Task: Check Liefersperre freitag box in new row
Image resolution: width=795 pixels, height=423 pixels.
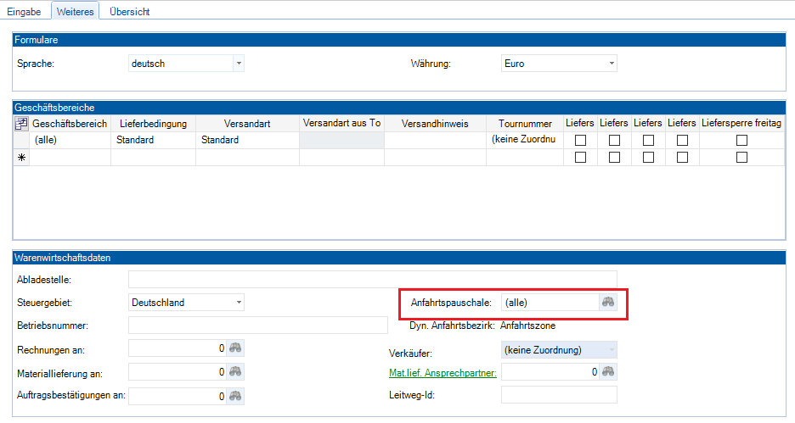Action: click(741, 158)
